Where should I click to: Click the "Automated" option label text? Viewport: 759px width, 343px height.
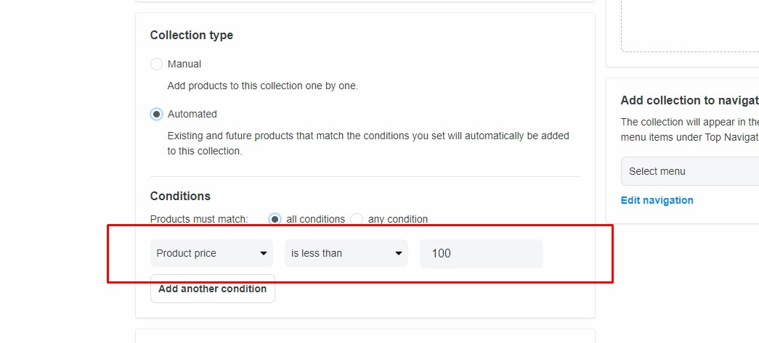(x=192, y=114)
